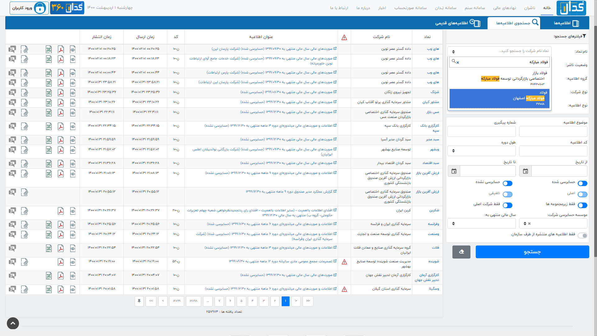Click the eraser clear-filters button
This screenshot has width=597, height=336.
461,252
